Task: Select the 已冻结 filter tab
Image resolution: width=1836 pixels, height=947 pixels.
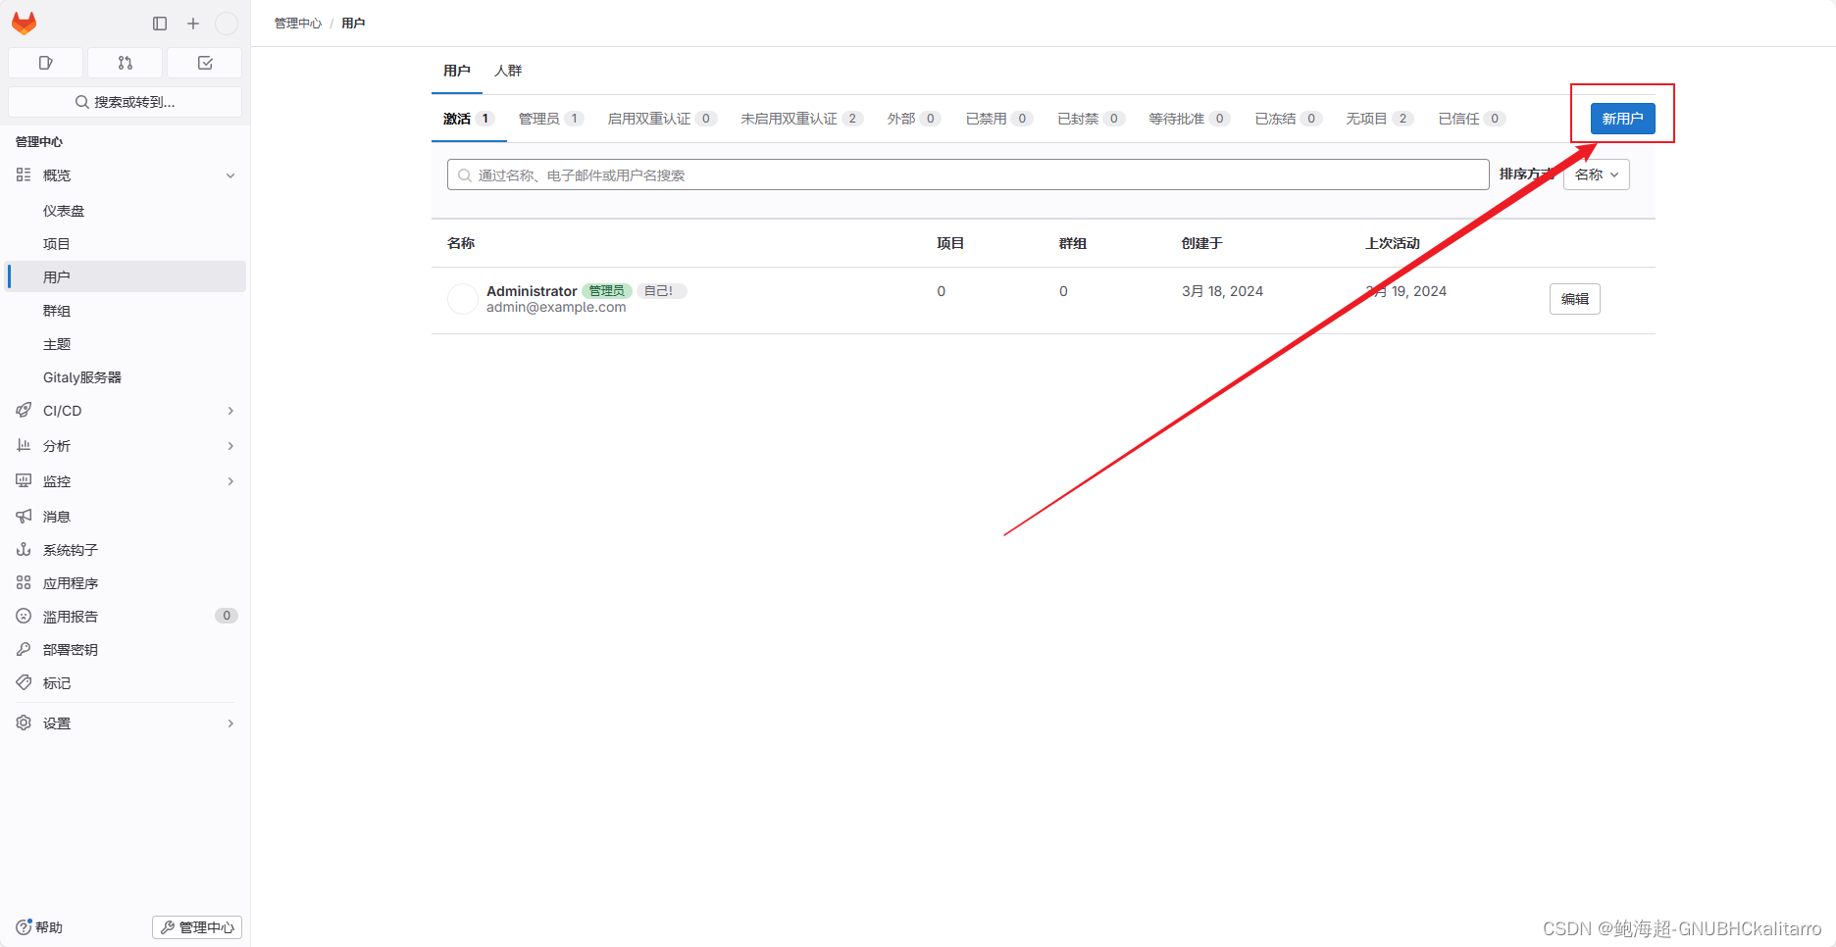Action: [x=1288, y=119]
